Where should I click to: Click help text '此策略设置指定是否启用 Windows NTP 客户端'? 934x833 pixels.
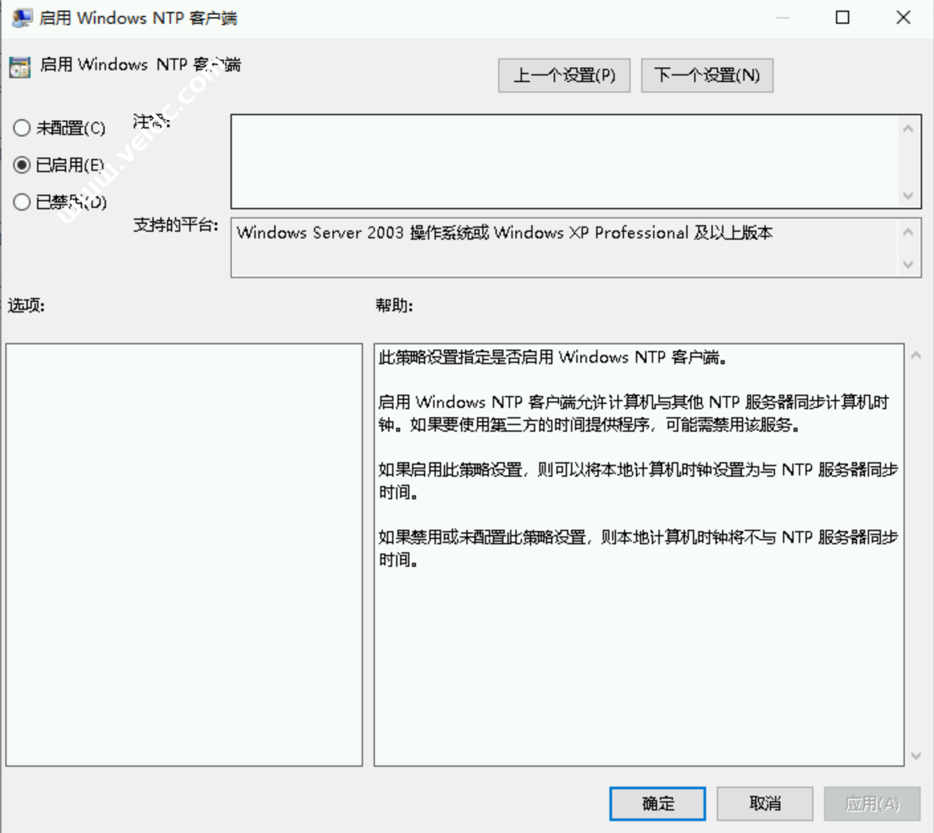pos(549,358)
